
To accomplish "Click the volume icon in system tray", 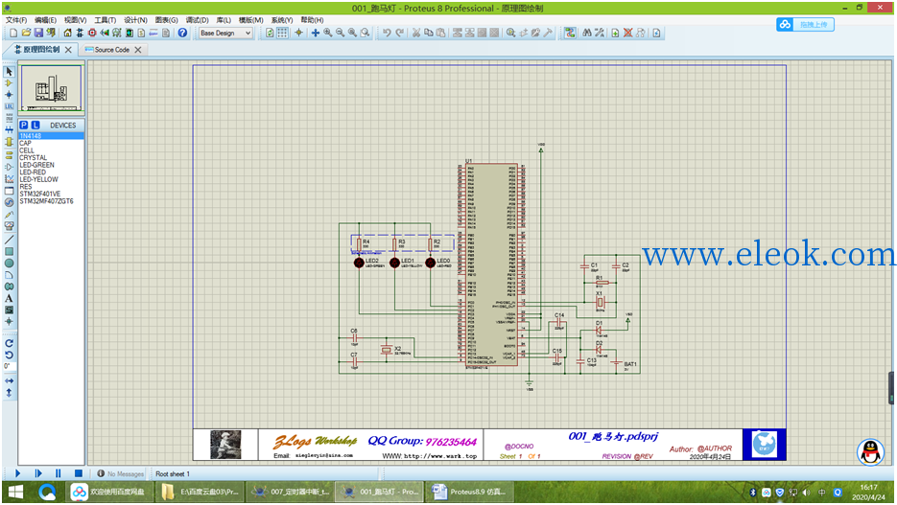I will click(807, 493).
